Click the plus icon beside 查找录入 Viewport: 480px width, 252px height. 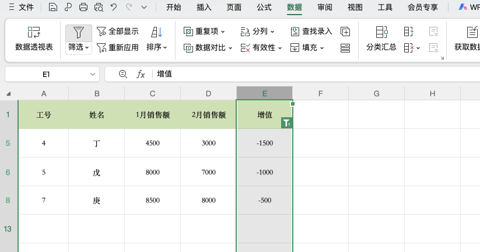click(x=345, y=32)
